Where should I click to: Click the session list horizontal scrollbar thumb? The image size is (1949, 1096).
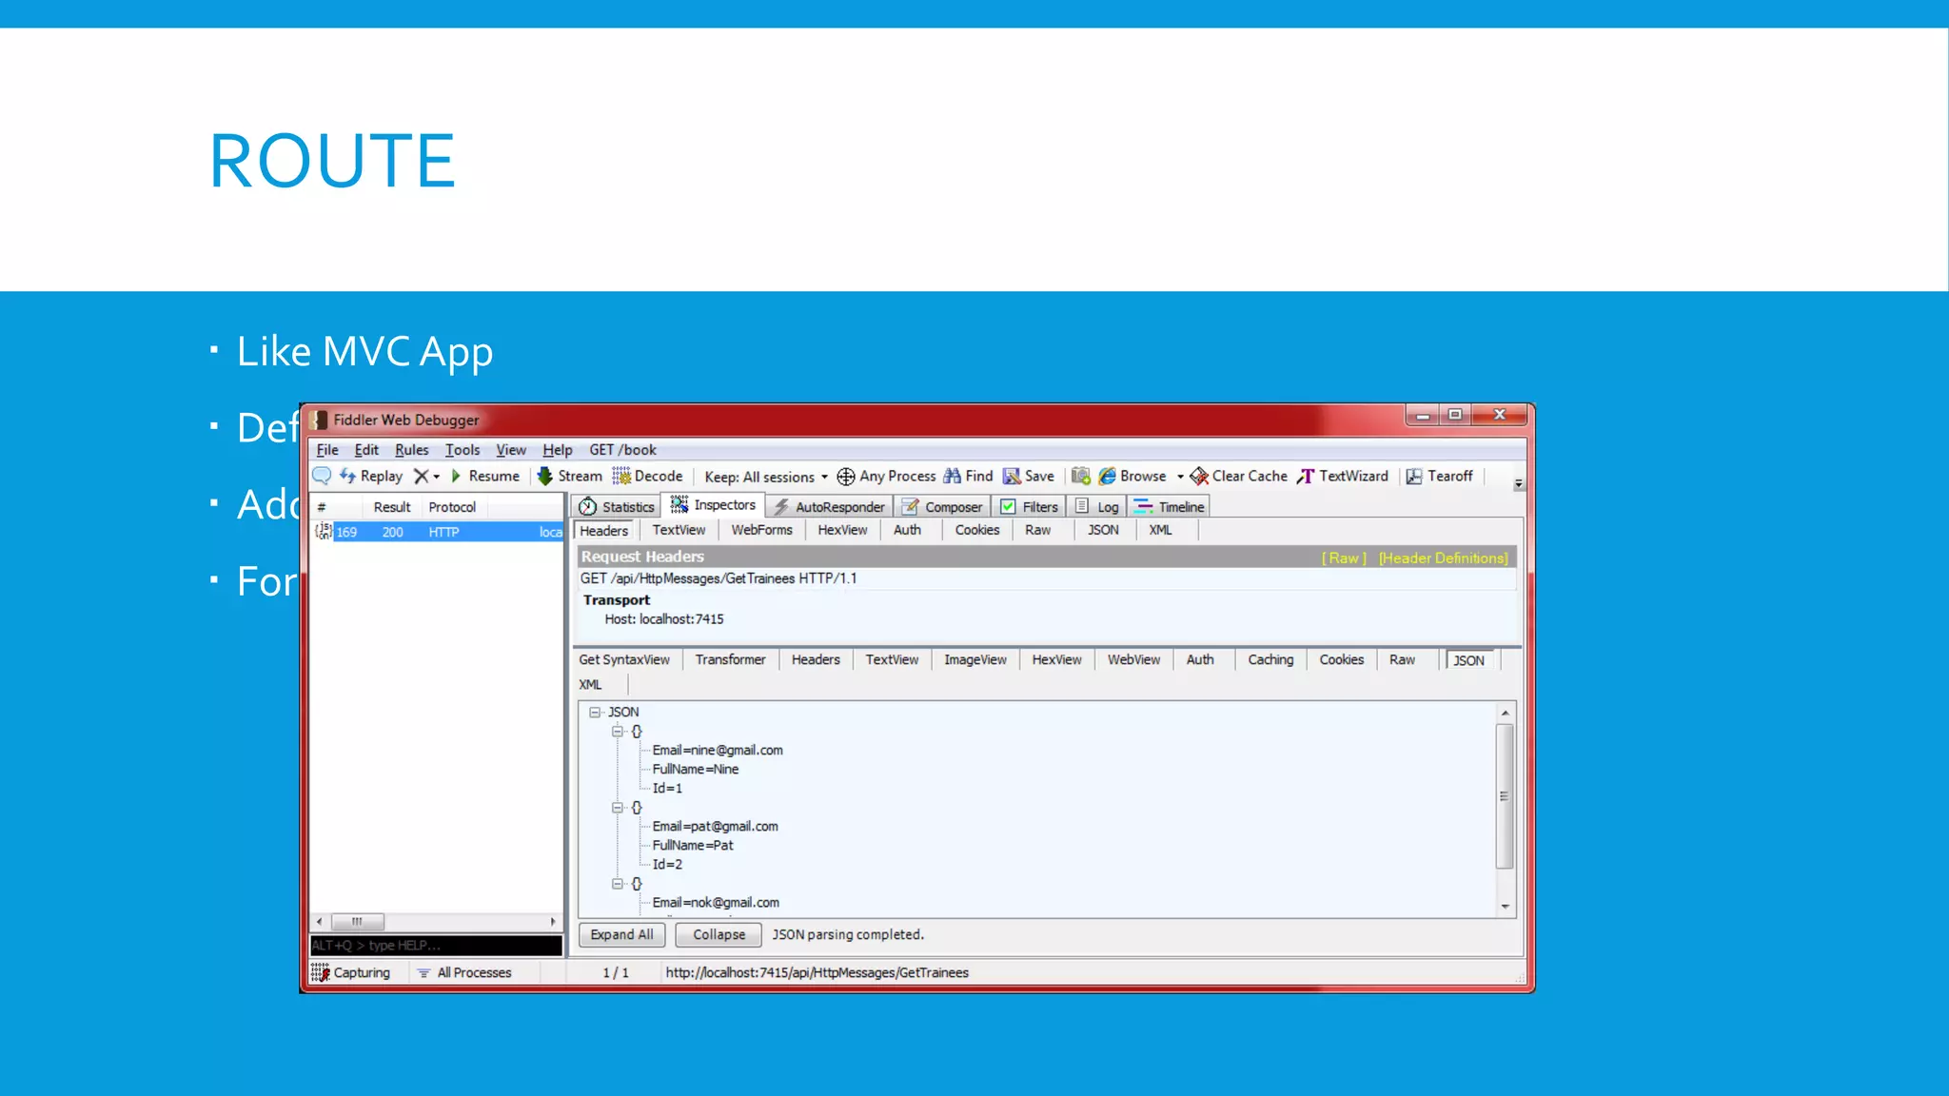[358, 921]
